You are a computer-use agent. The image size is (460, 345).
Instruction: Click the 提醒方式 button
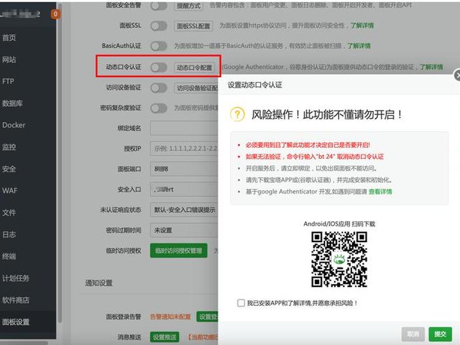189,6
